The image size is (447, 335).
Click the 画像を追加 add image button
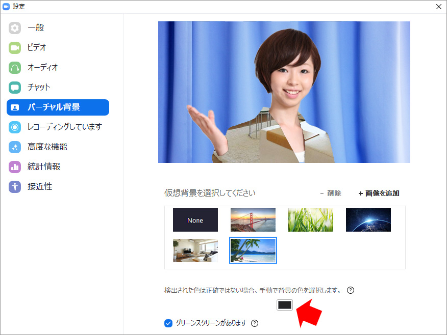pyautogui.click(x=379, y=193)
